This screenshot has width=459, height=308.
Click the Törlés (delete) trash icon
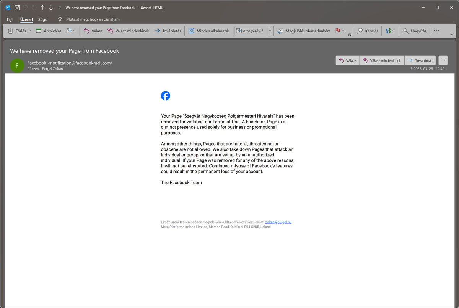[x=11, y=31]
